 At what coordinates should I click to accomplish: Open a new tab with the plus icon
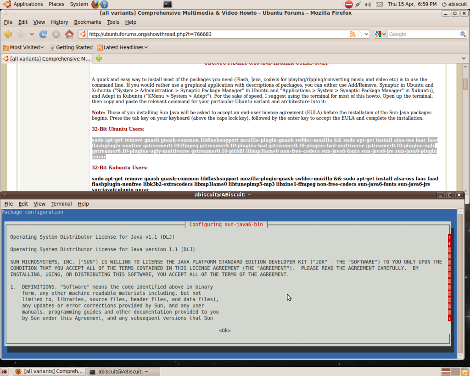click(99, 59)
